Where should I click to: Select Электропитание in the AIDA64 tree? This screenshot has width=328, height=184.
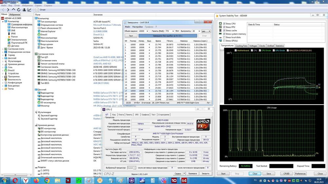pos(19,40)
